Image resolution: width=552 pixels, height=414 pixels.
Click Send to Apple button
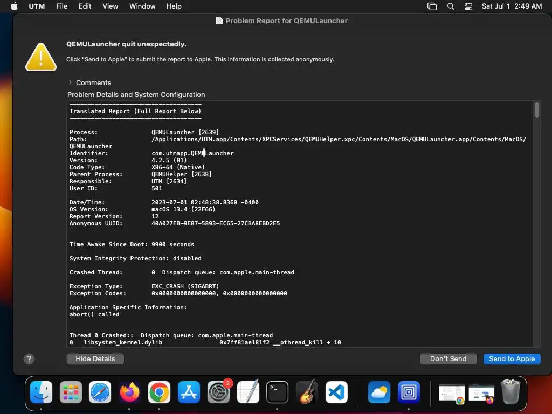512,358
